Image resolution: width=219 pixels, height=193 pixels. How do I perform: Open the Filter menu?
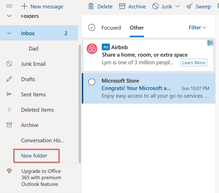coord(197,28)
